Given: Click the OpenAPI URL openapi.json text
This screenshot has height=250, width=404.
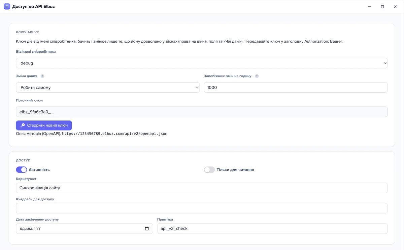Looking at the screenshot, I should pyautogui.click(x=115, y=134).
